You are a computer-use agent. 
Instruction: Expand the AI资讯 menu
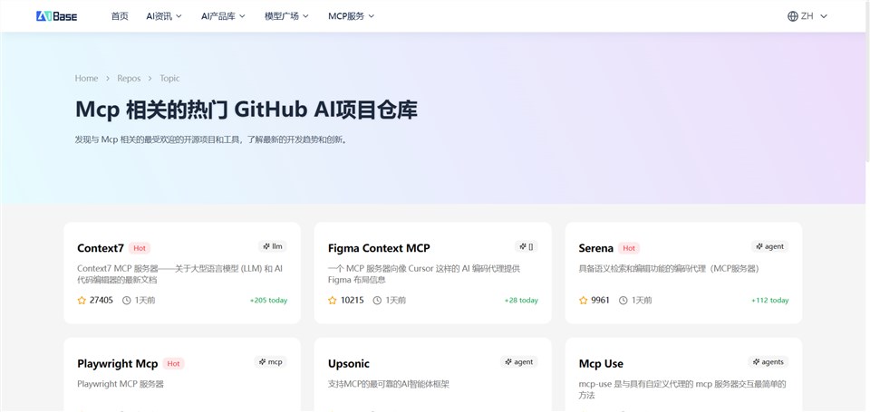[164, 16]
